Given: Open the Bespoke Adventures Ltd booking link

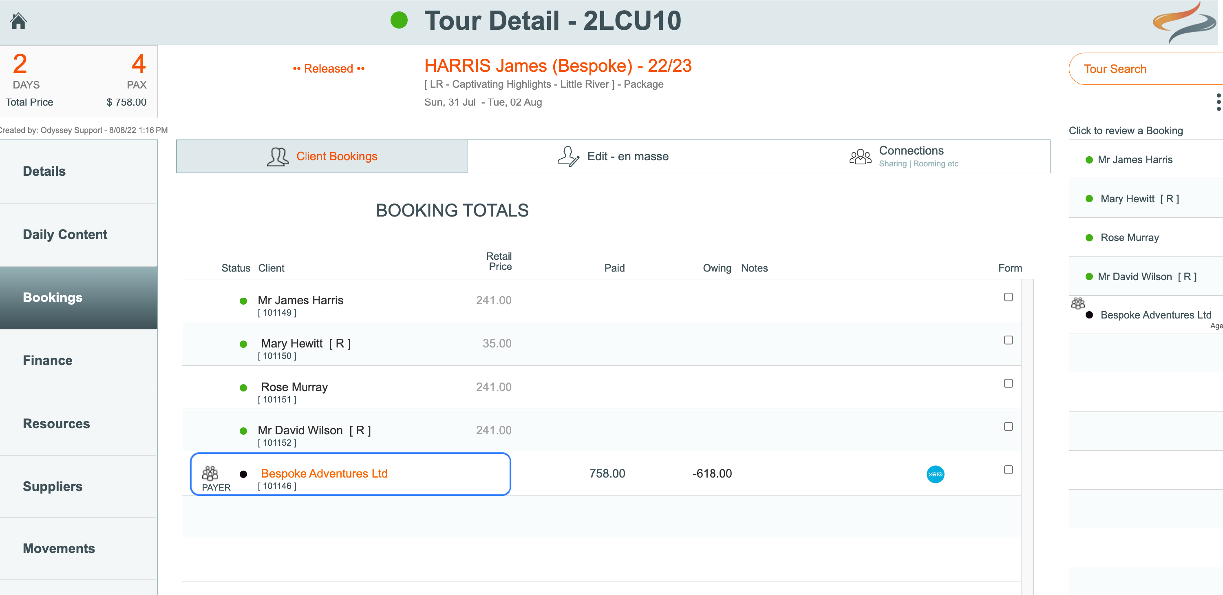Looking at the screenshot, I should pyautogui.click(x=324, y=473).
